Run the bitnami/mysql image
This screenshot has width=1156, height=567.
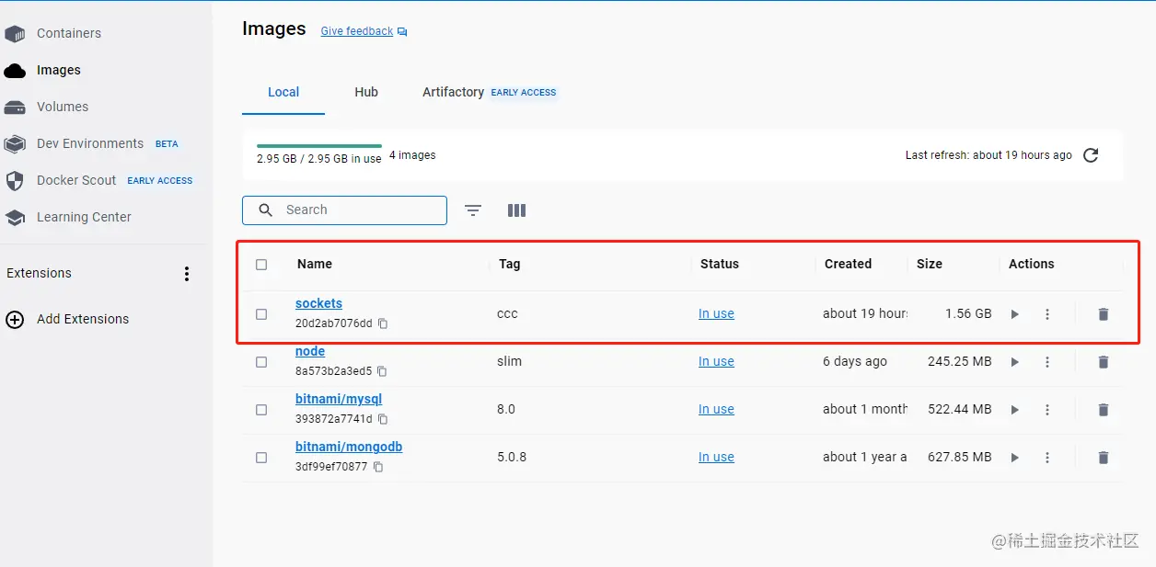pyautogui.click(x=1014, y=410)
